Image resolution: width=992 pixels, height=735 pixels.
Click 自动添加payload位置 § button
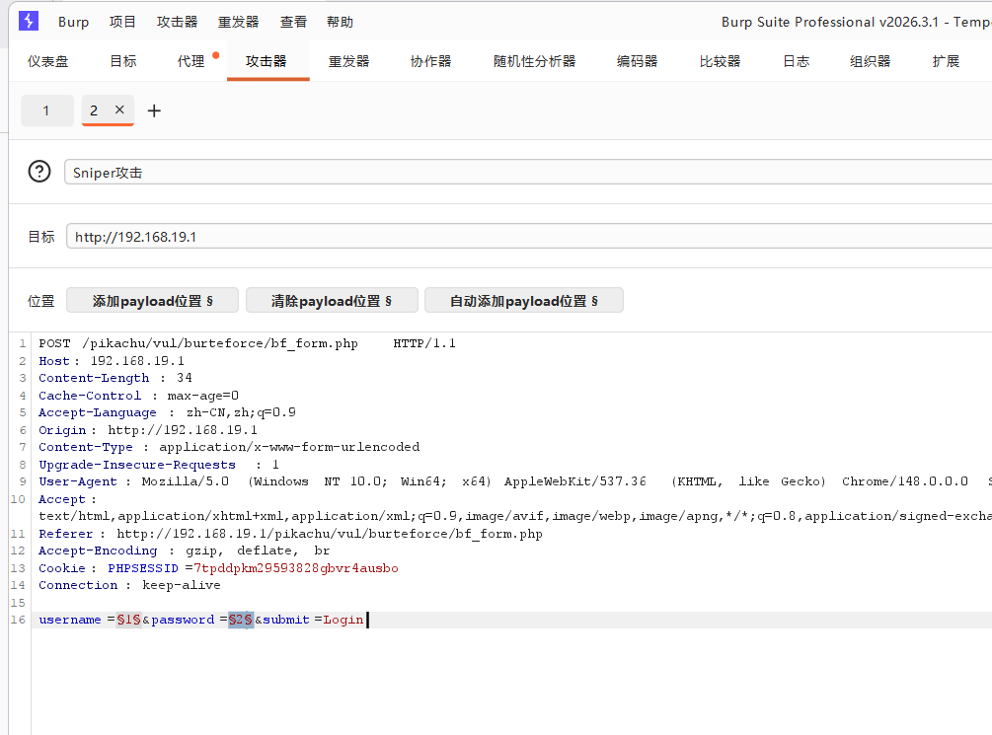click(x=524, y=301)
